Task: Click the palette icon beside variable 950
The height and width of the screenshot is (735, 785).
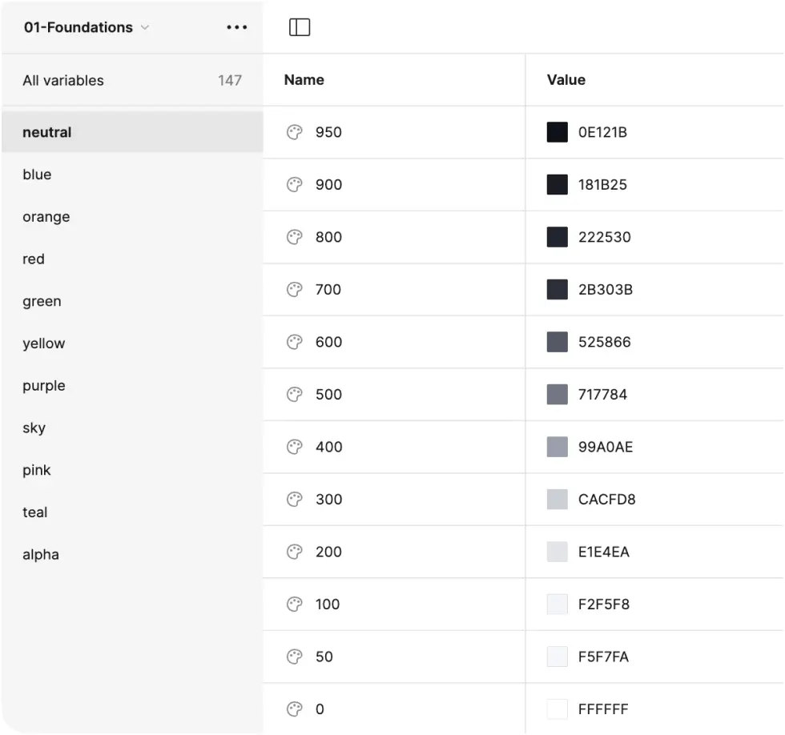Action: point(295,132)
